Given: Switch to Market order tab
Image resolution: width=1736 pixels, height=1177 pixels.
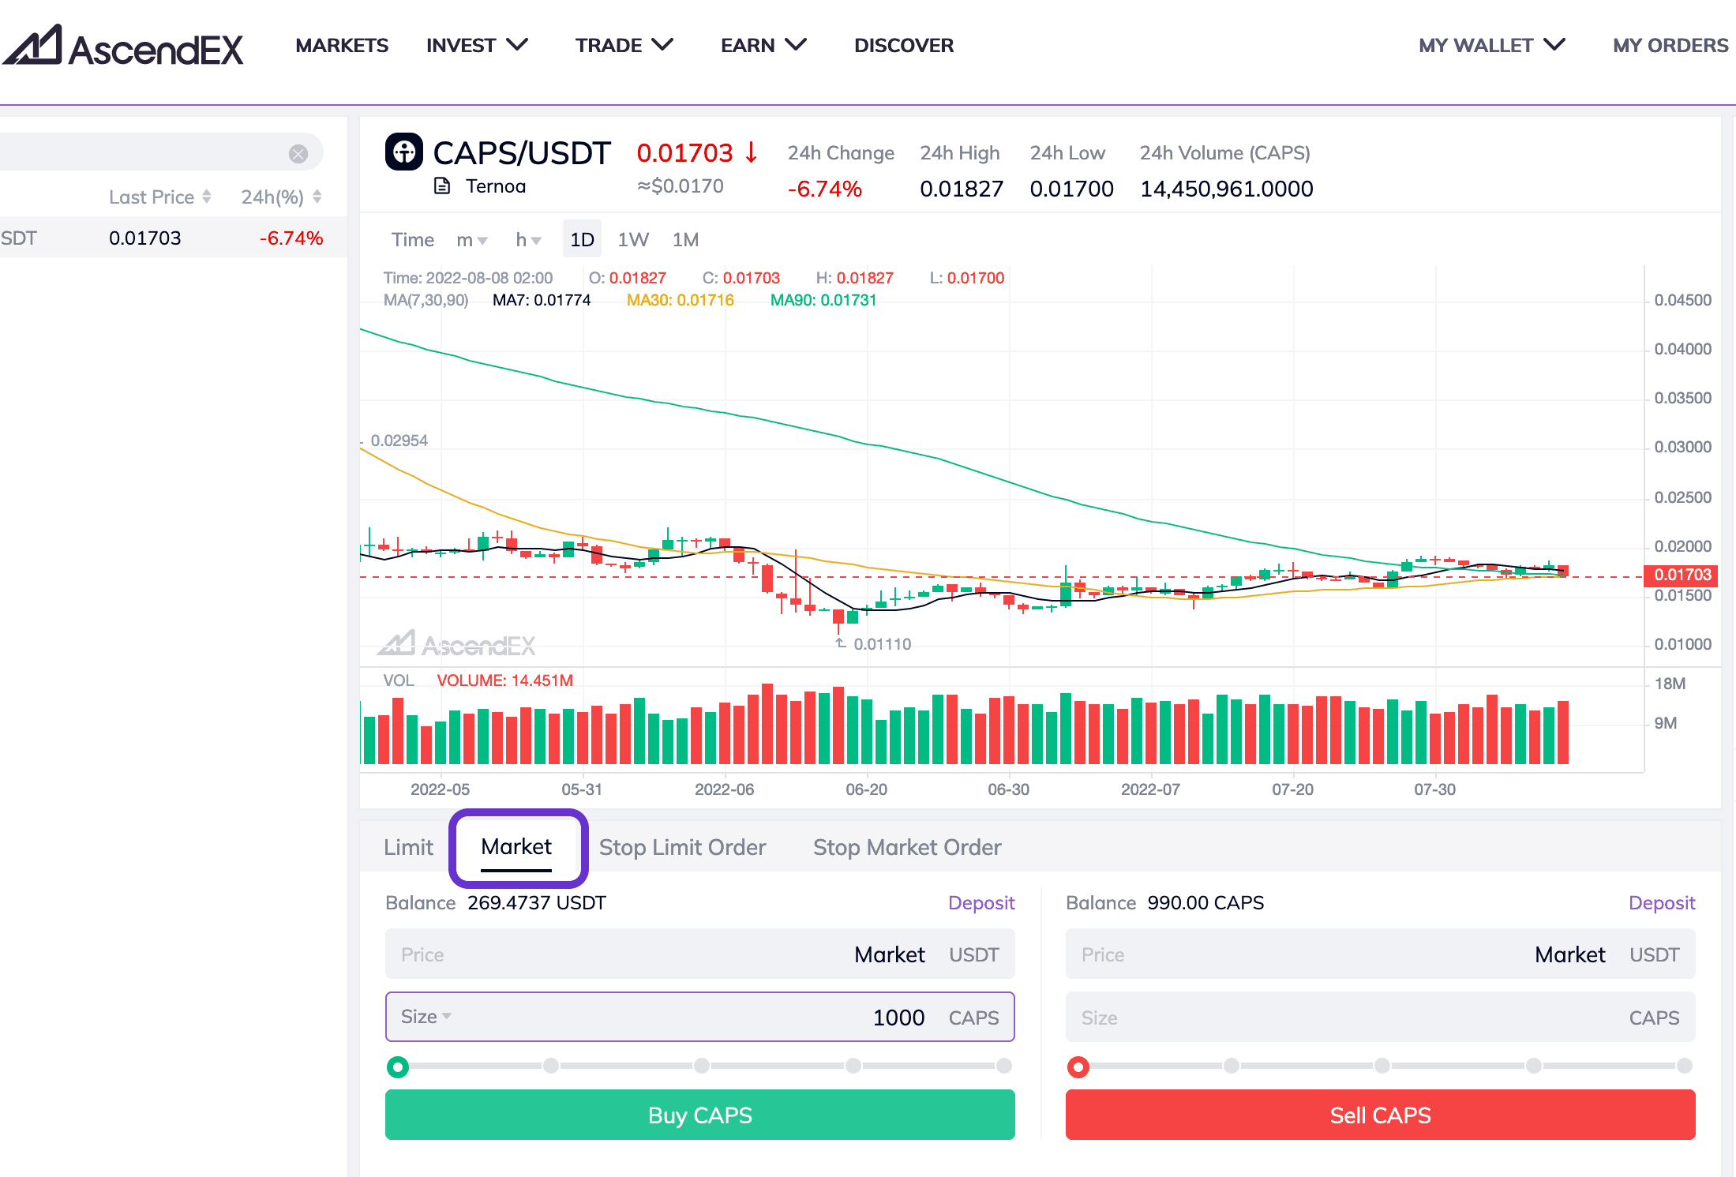Looking at the screenshot, I should point(516,847).
